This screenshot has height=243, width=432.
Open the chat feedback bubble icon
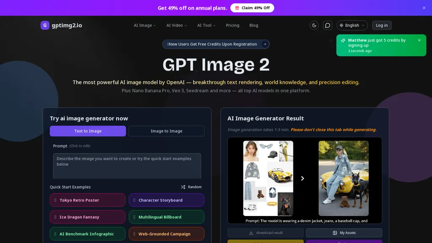[x=327, y=25]
